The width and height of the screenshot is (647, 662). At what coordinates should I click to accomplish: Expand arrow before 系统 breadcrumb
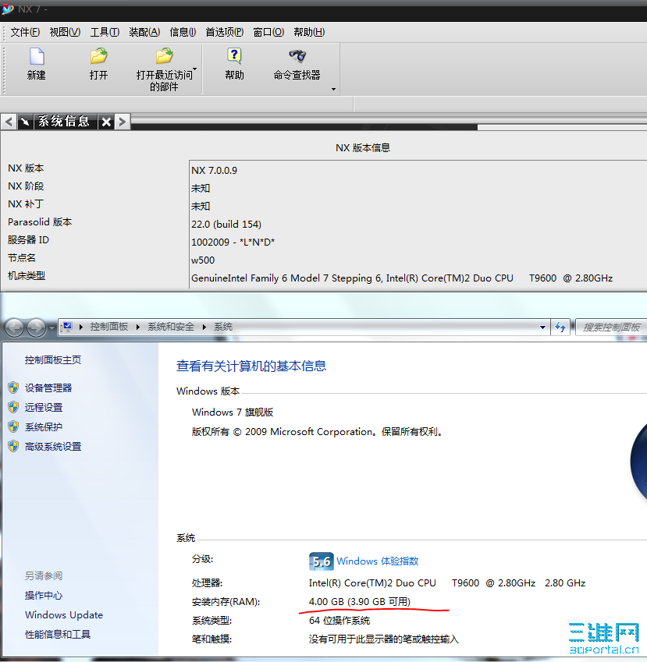(x=204, y=327)
